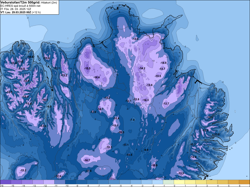Select the yellow legend swatch above the 3 label
The image size is (250, 187).
coord(212,182)
